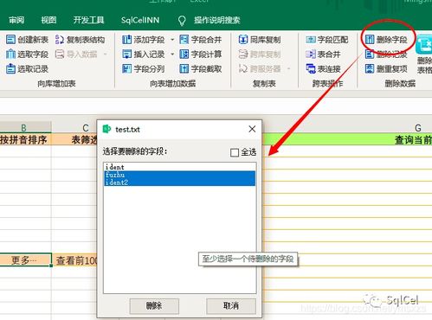Tick the 全选 checkbox
This screenshot has height=320, width=432.
[x=235, y=152]
